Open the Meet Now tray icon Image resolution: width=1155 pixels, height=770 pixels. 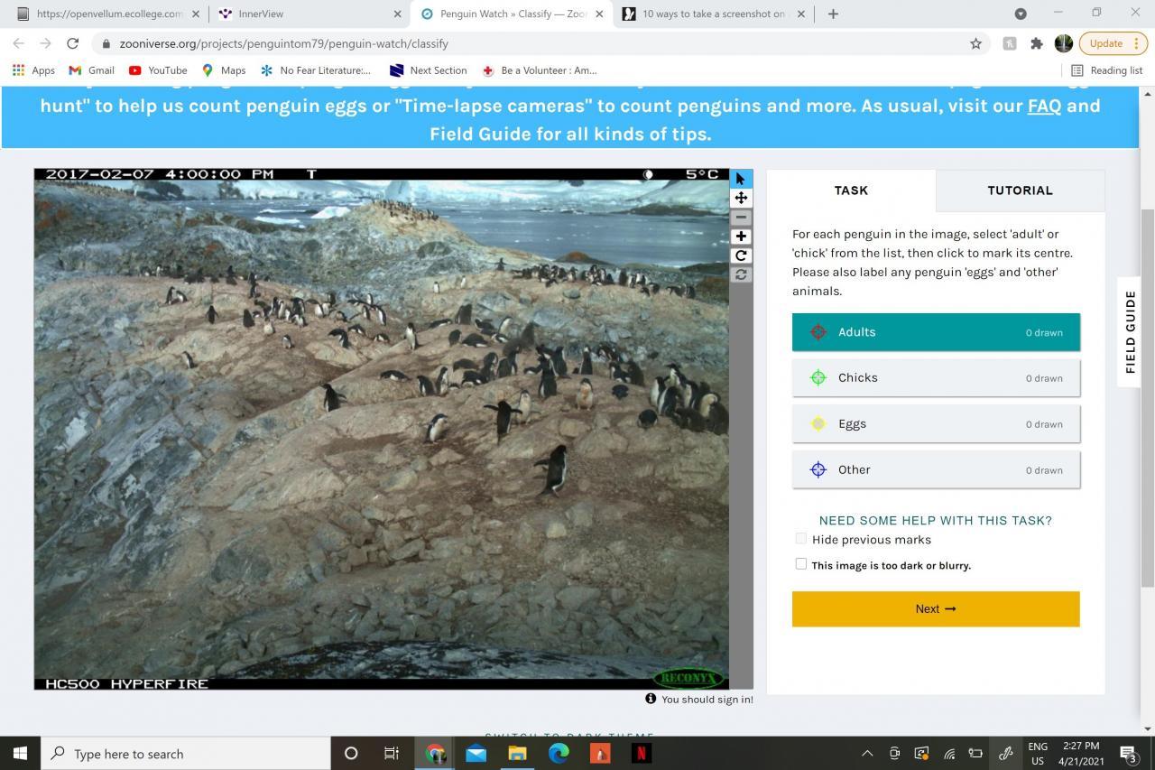tap(894, 753)
